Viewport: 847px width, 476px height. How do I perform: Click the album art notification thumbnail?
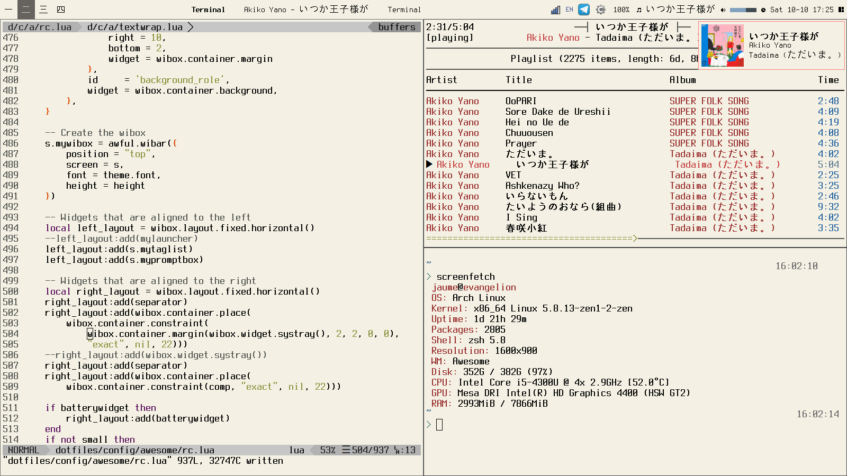(x=722, y=45)
